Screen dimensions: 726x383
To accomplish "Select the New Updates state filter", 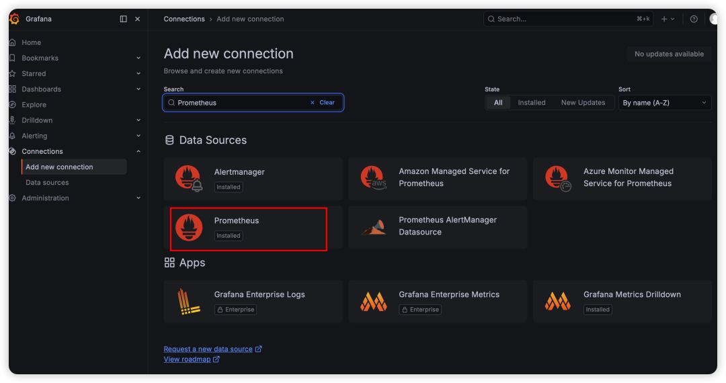I will point(583,103).
